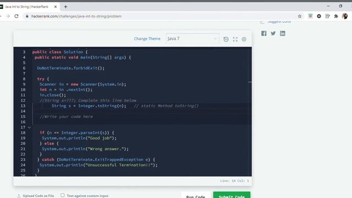Screen dimensions: 352x198
Task: Open the Extensions puzzle-piece menu
Action: tap(336, 16)
